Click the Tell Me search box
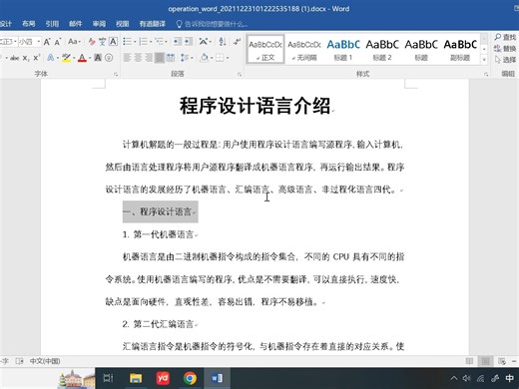The height and width of the screenshot is (389, 519). pyautogui.click(x=212, y=24)
